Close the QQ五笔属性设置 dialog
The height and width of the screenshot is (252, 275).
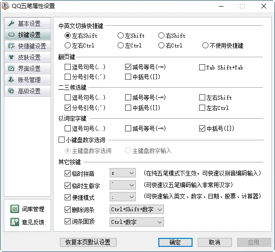[264, 6]
